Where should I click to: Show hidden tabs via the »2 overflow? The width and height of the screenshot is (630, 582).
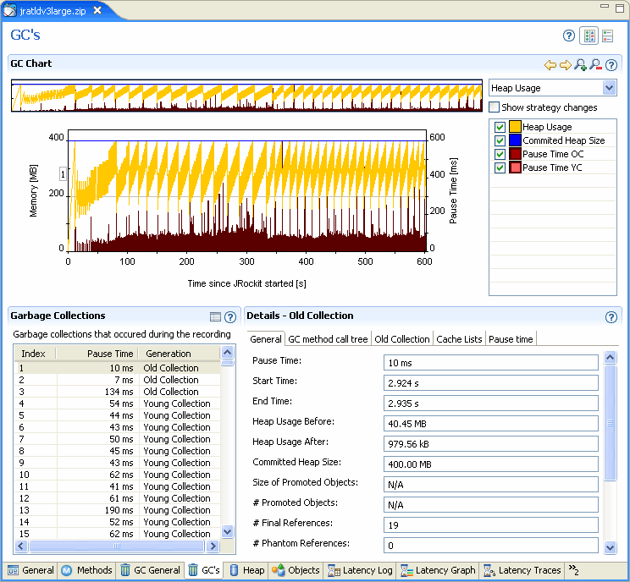tap(573, 570)
